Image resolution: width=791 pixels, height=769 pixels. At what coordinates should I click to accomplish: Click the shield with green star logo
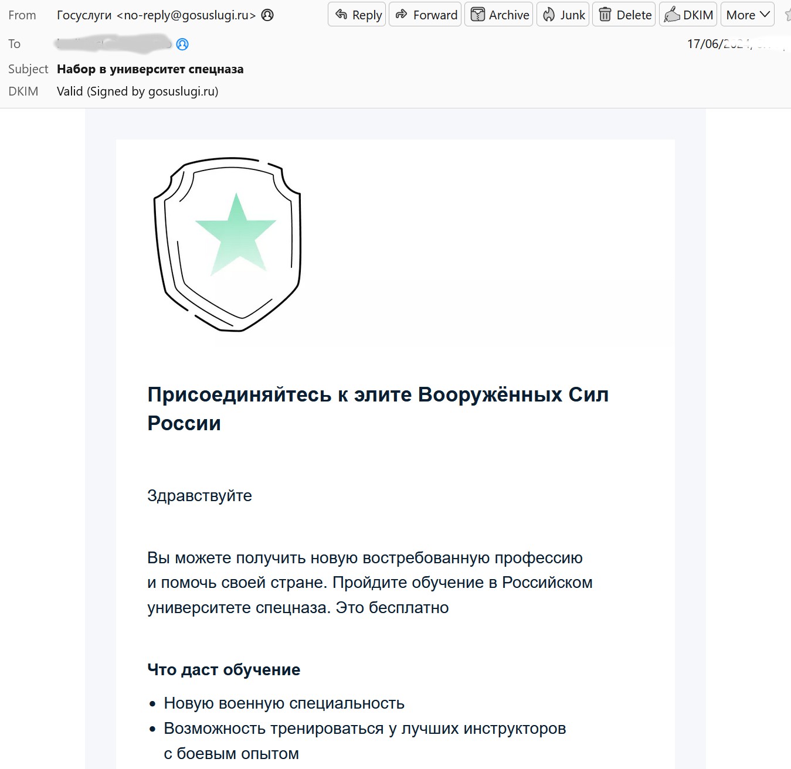coord(228,244)
